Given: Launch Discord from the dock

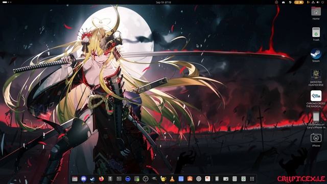Looking at the screenshot, I should click(84, 179).
